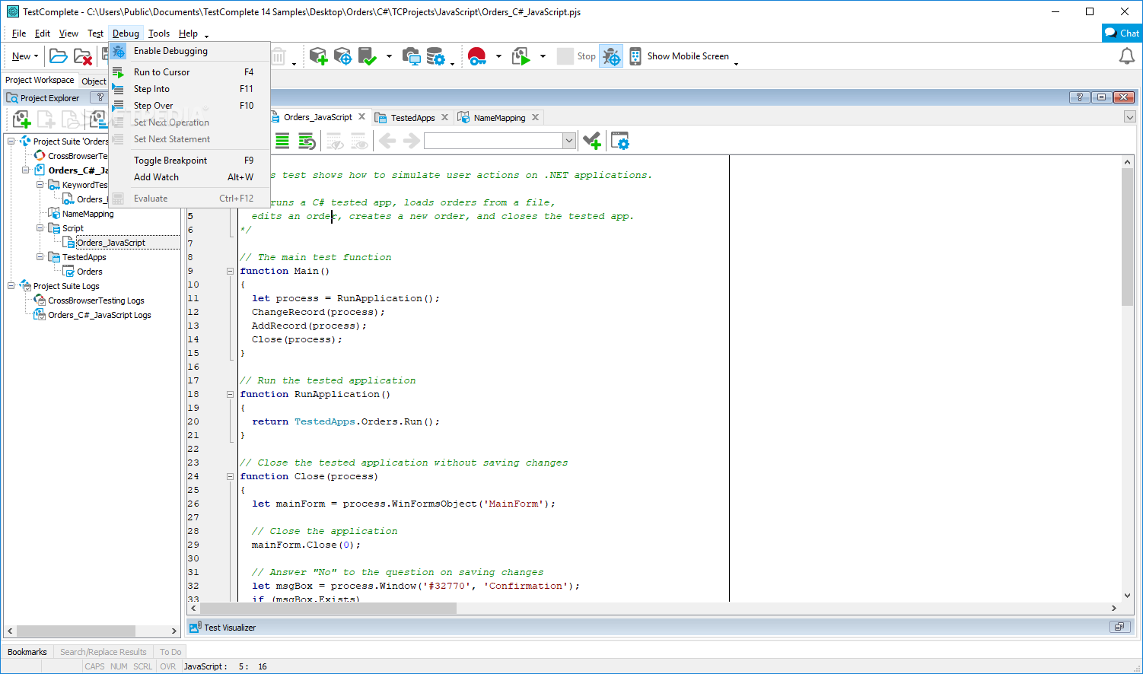The width and height of the screenshot is (1143, 674).
Task: Click the editor vertical scrollbar thumb
Action: (x=1127, y=236)
